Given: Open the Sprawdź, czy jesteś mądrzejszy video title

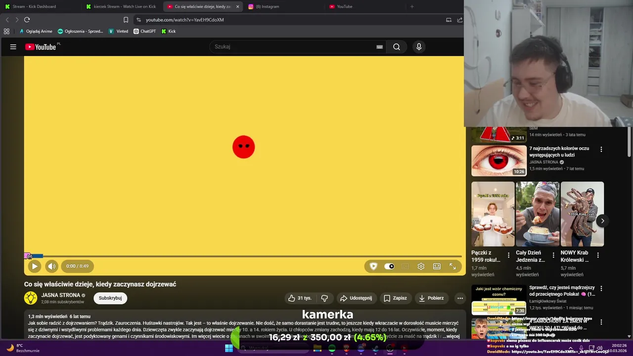Looking at the screenshot, I should pyautogui.click(x=562, y=291).
